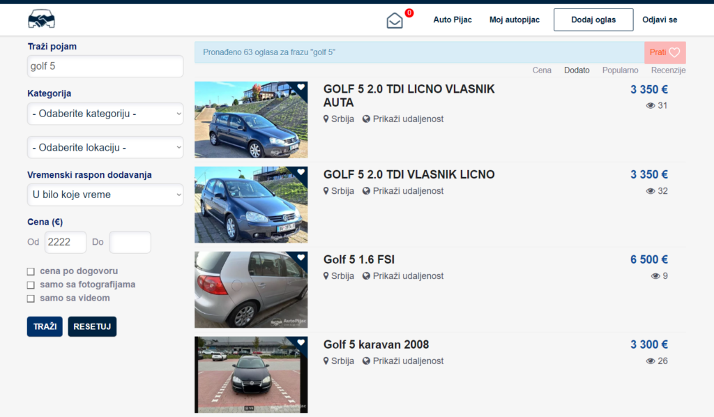This screenshot has height=417, width=714.
Task: Click Prikaži udaljenost for Golf 5 1.6 FSI
Action: (x=408, y=276)
